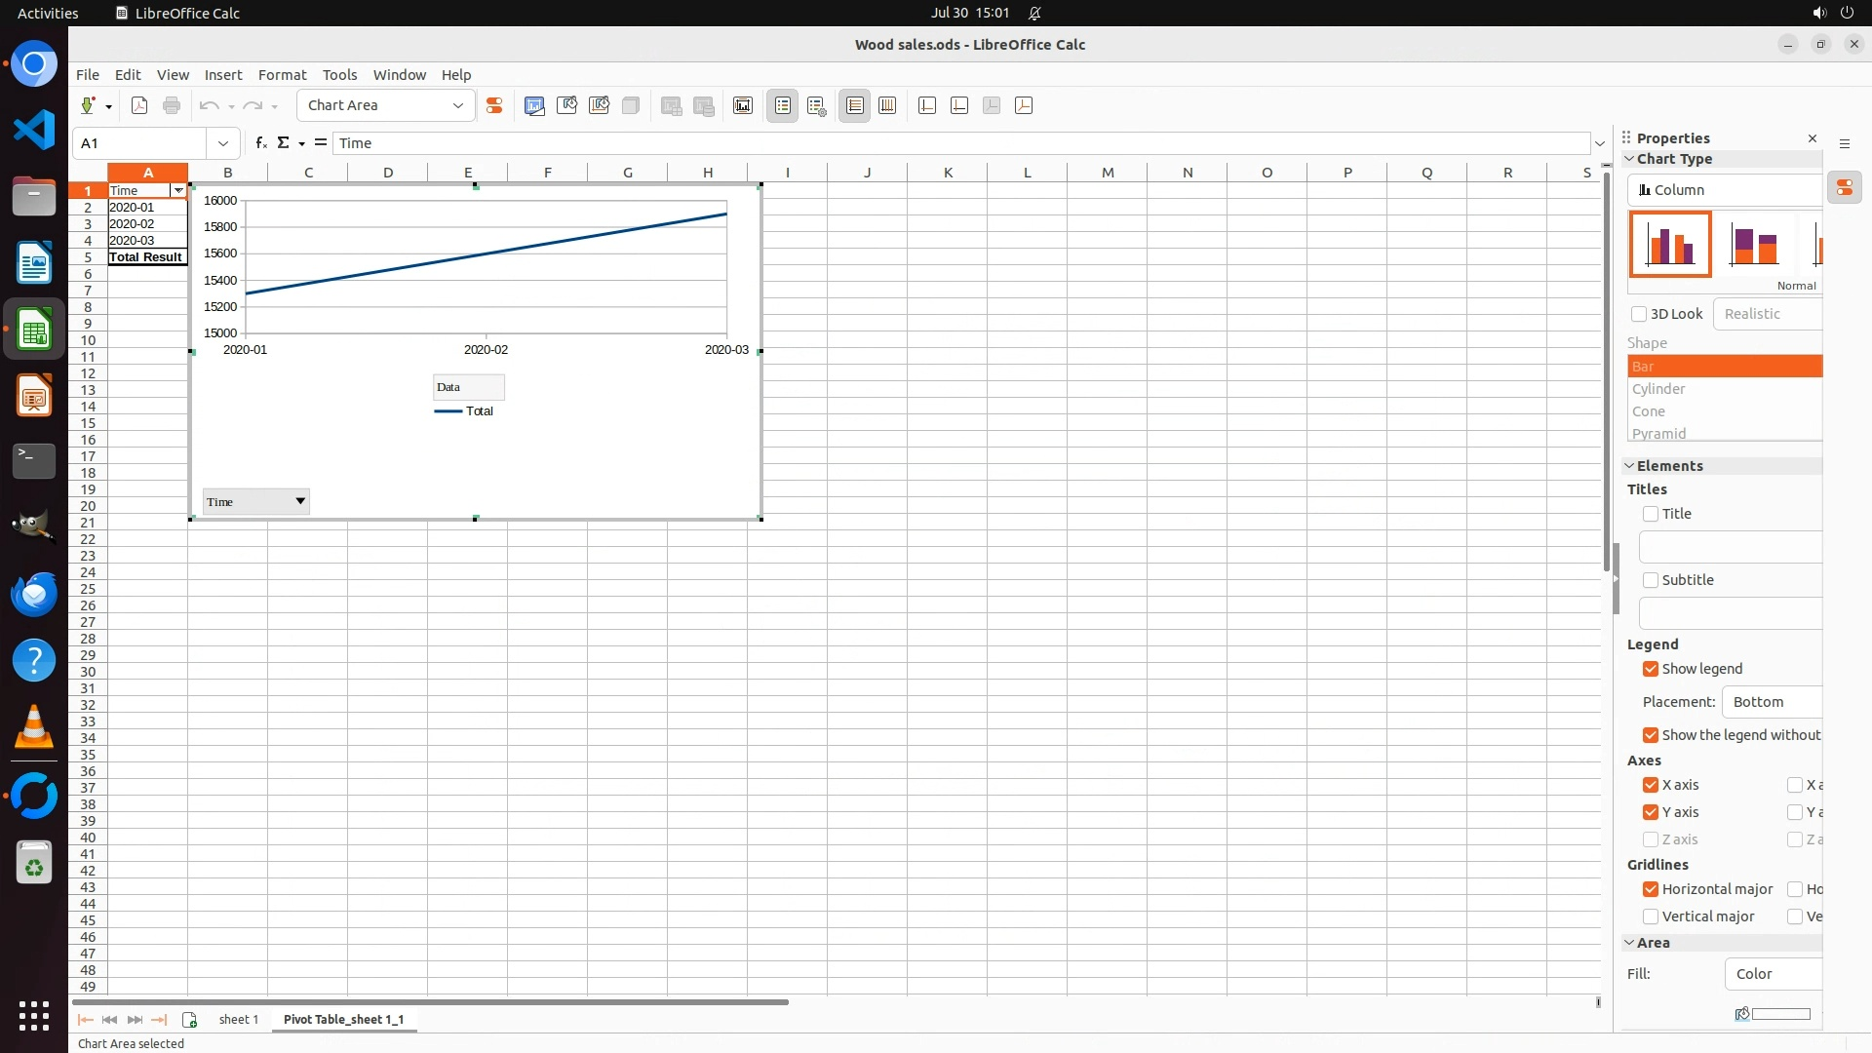Screen dimensions: 1872x1053
Task: Open the Chart Area element dropdown
Action: 457,106
